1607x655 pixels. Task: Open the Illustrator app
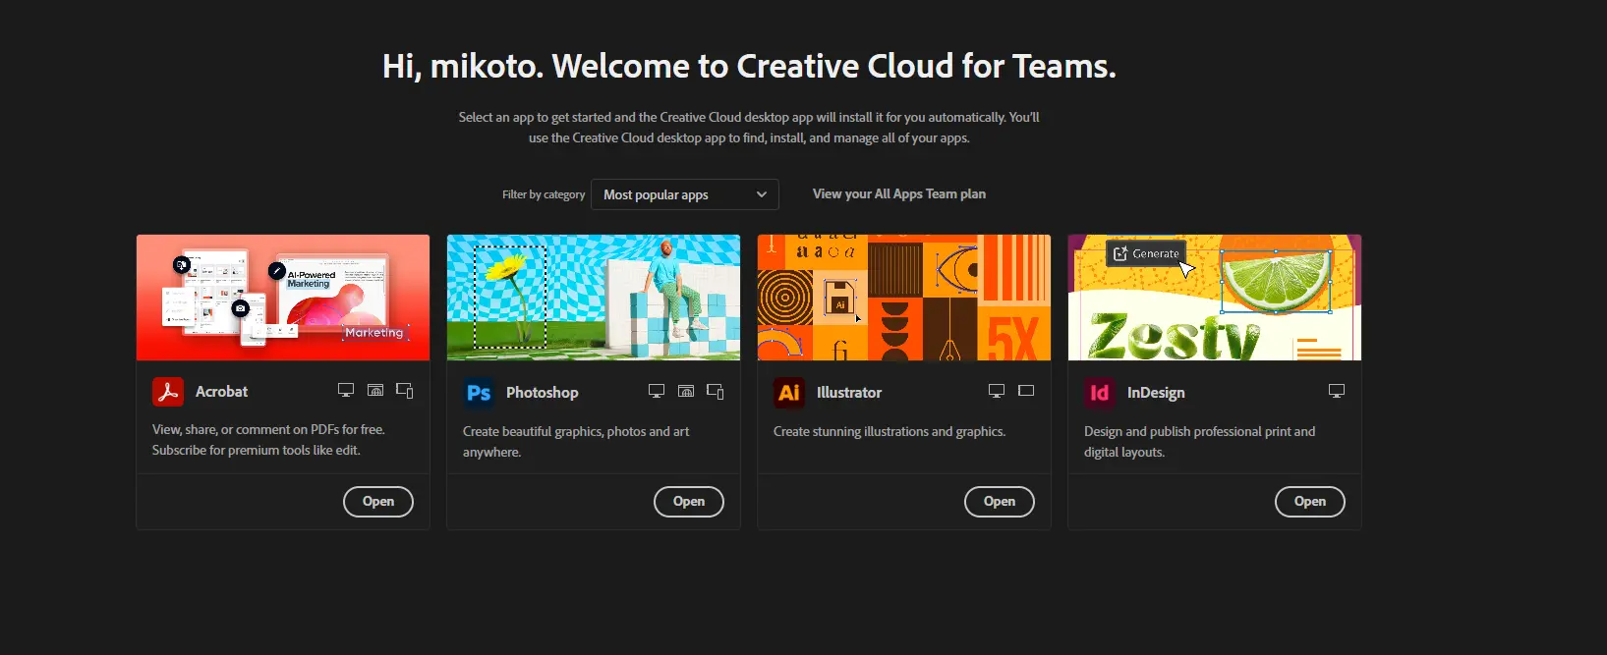pos(1000,502)
